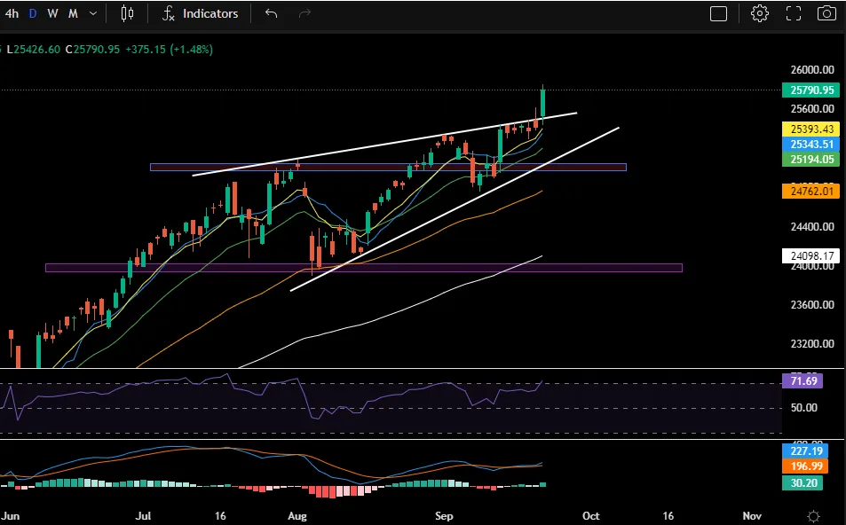This screenshot has height=525, width=846.
Task: Click the yellow 25393.43 moving average label
Action: click(810, 129)
